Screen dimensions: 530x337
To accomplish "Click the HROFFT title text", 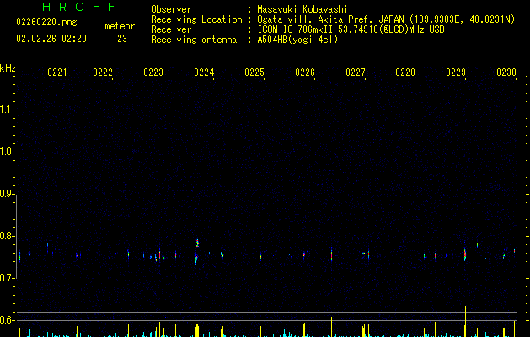I will (x=86, y=7).
